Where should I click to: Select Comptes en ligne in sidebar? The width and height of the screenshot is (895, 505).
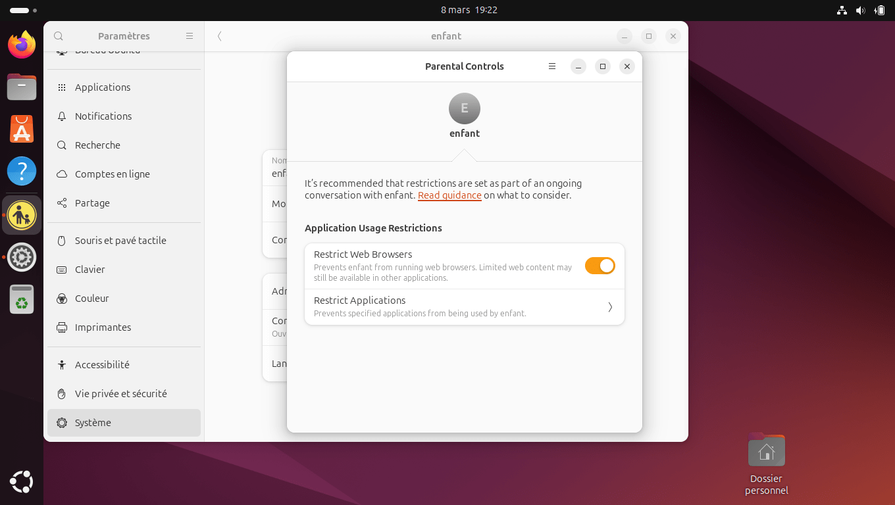point(124,174)
